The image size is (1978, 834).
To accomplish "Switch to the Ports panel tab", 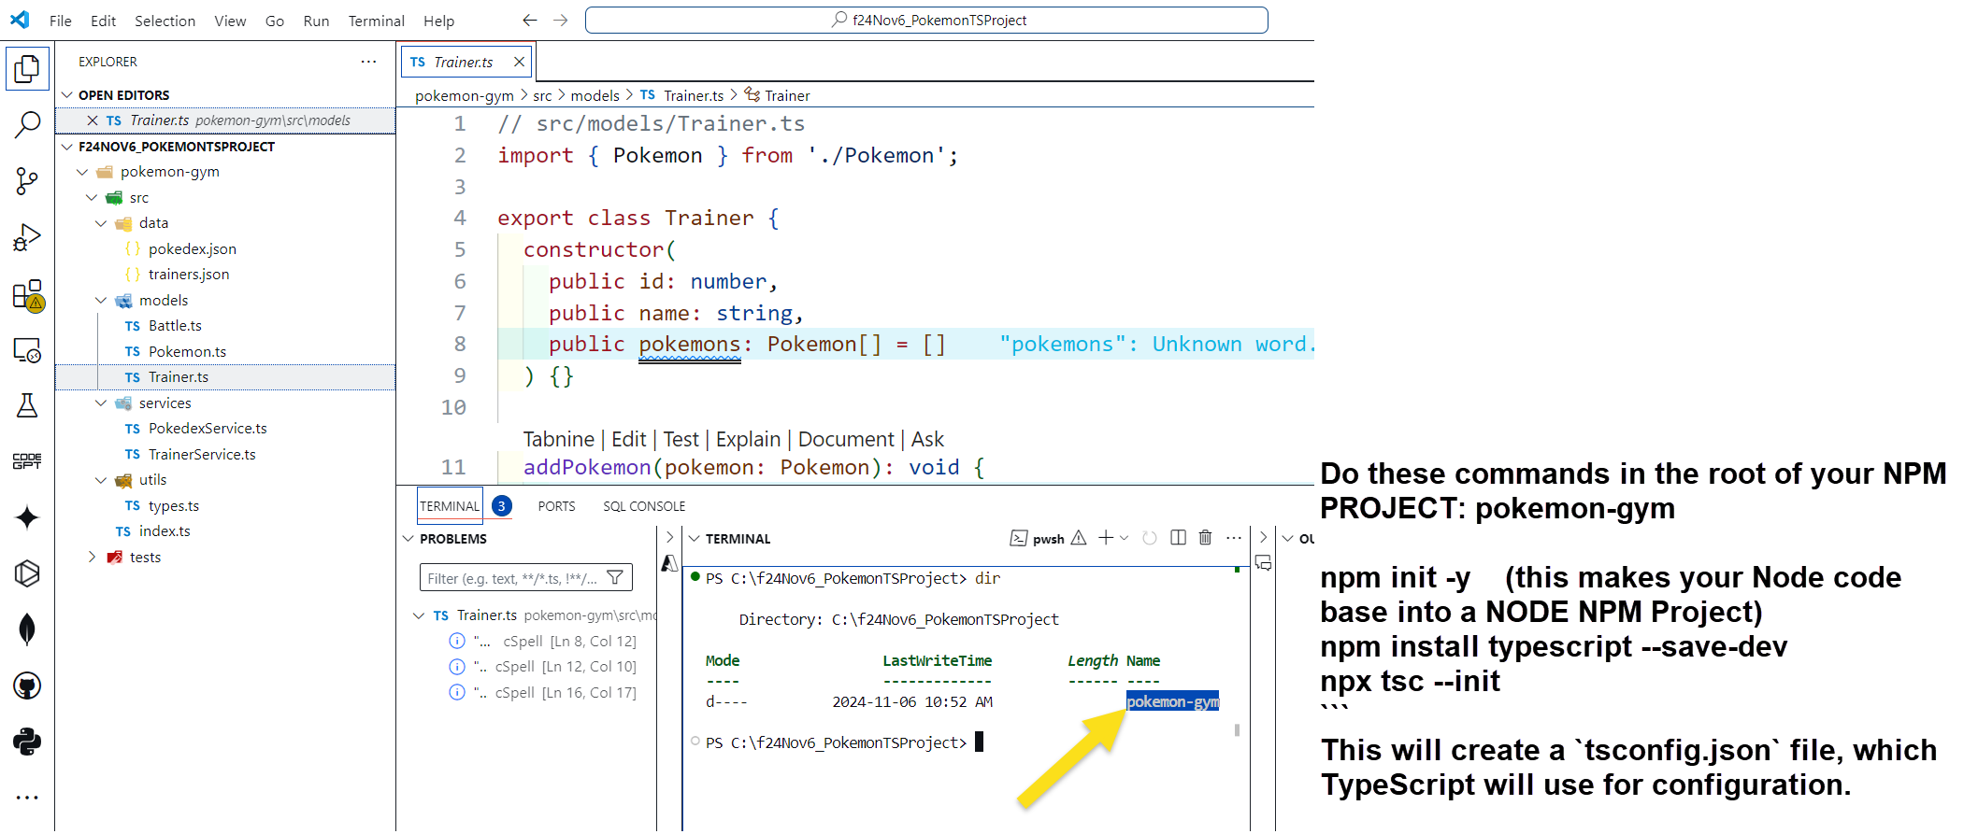I will click(x=556, y=506).
